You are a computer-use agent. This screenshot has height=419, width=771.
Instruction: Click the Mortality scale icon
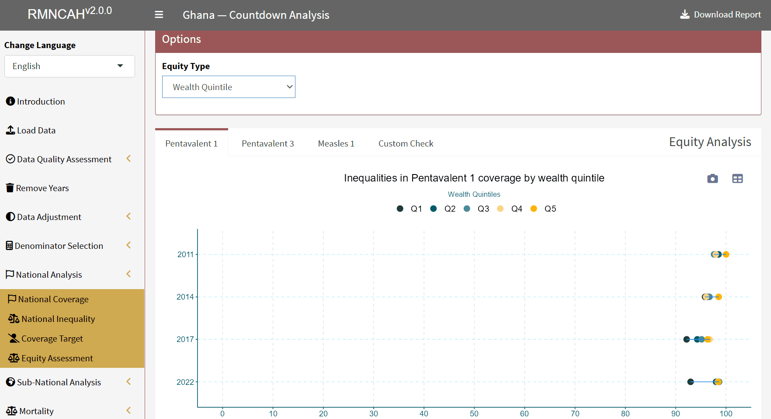tap(11, 411)
